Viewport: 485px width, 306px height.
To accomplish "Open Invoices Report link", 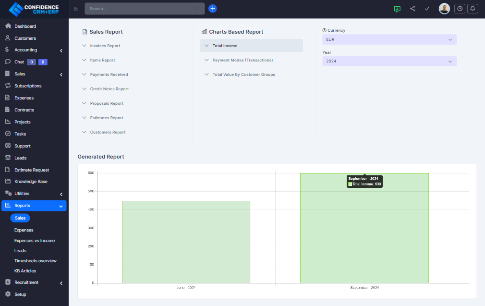I will pyautogui.click(x=105, y=46).
